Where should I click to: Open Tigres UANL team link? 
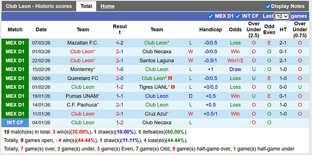(154, 87)
